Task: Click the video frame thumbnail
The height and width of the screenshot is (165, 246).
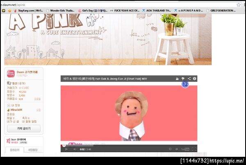Action: pyautogui.click(x=129, y=113)
